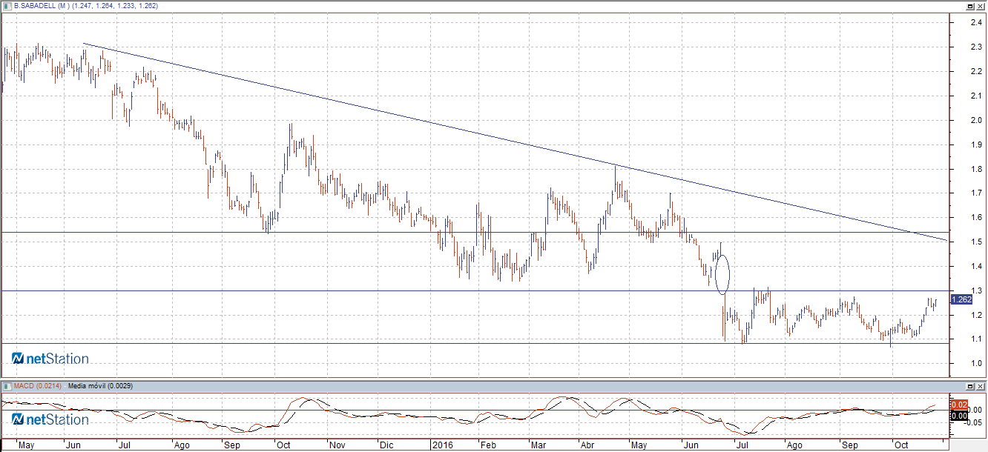Click the chart icon beside B.SABADELL title
This screenshot has height=452, width=988.
[7, 5]
